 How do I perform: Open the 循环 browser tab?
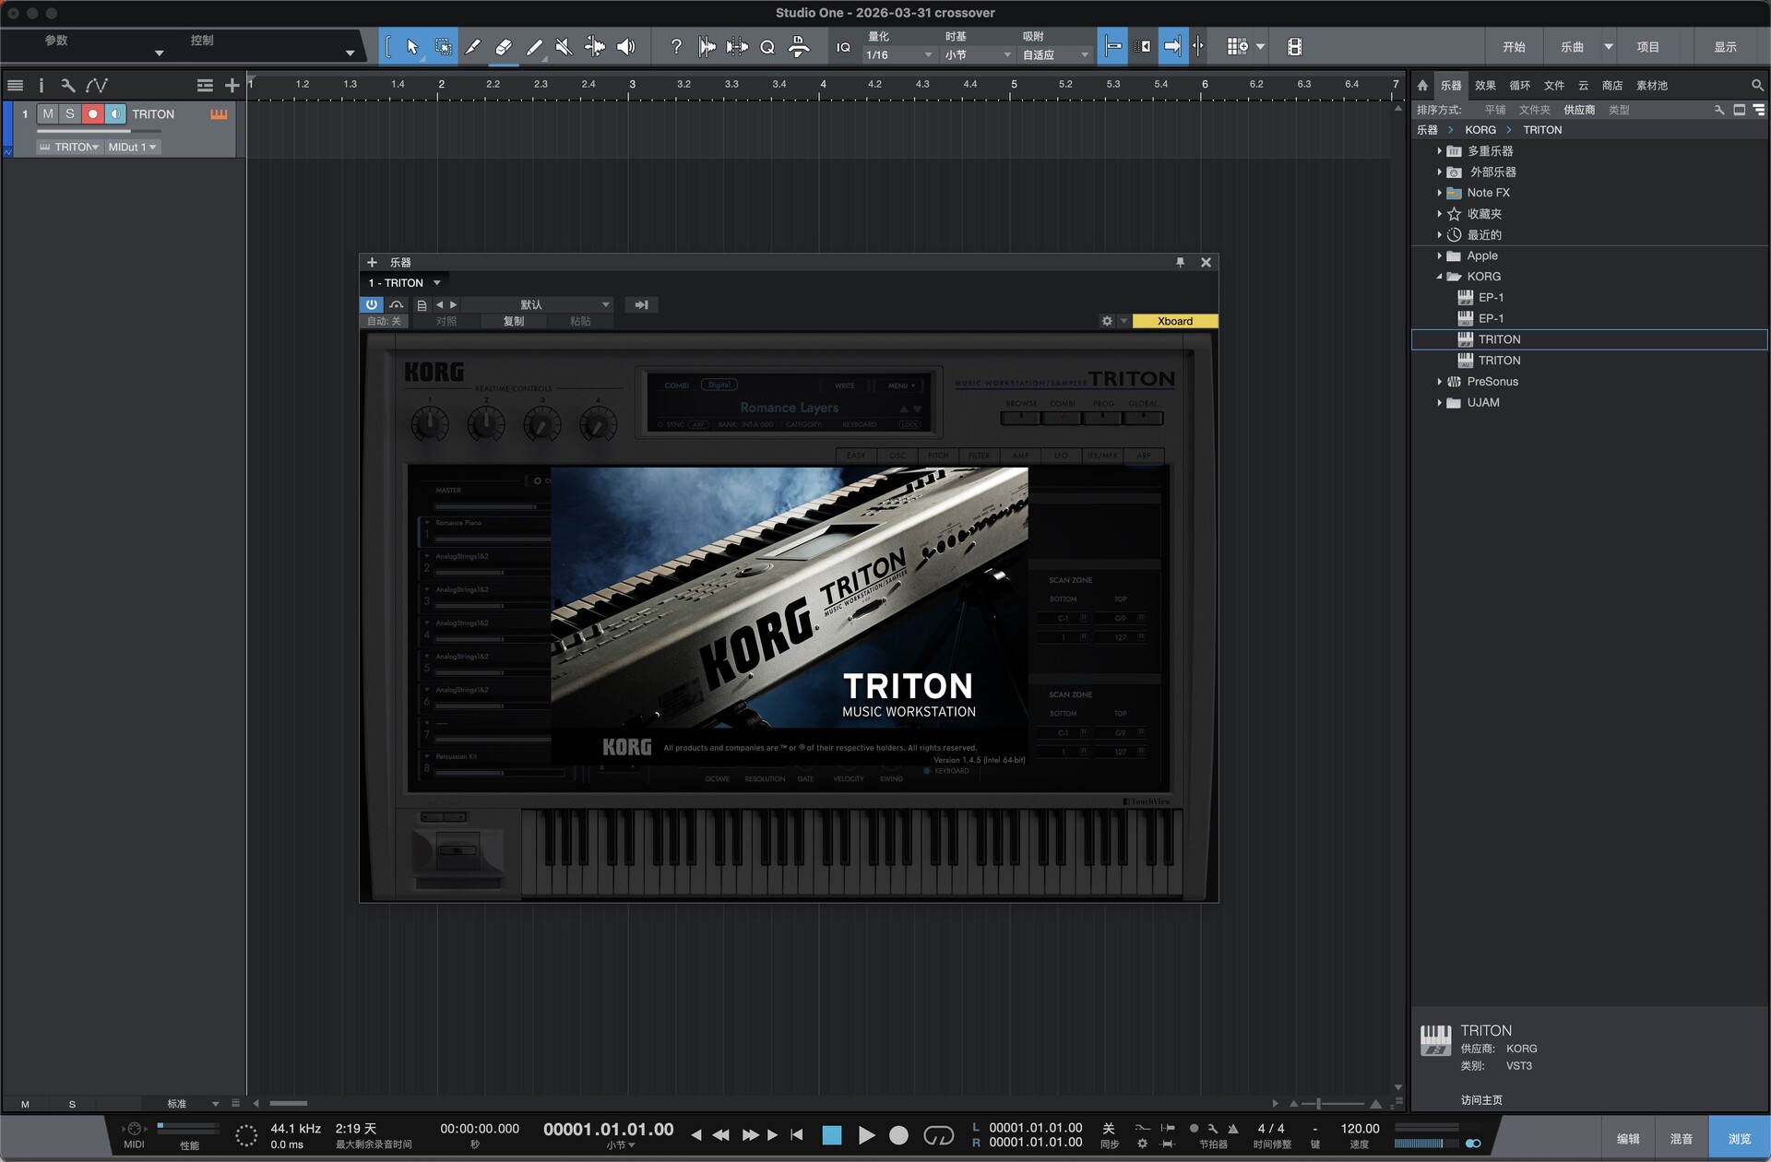(x=1519, y=86)
